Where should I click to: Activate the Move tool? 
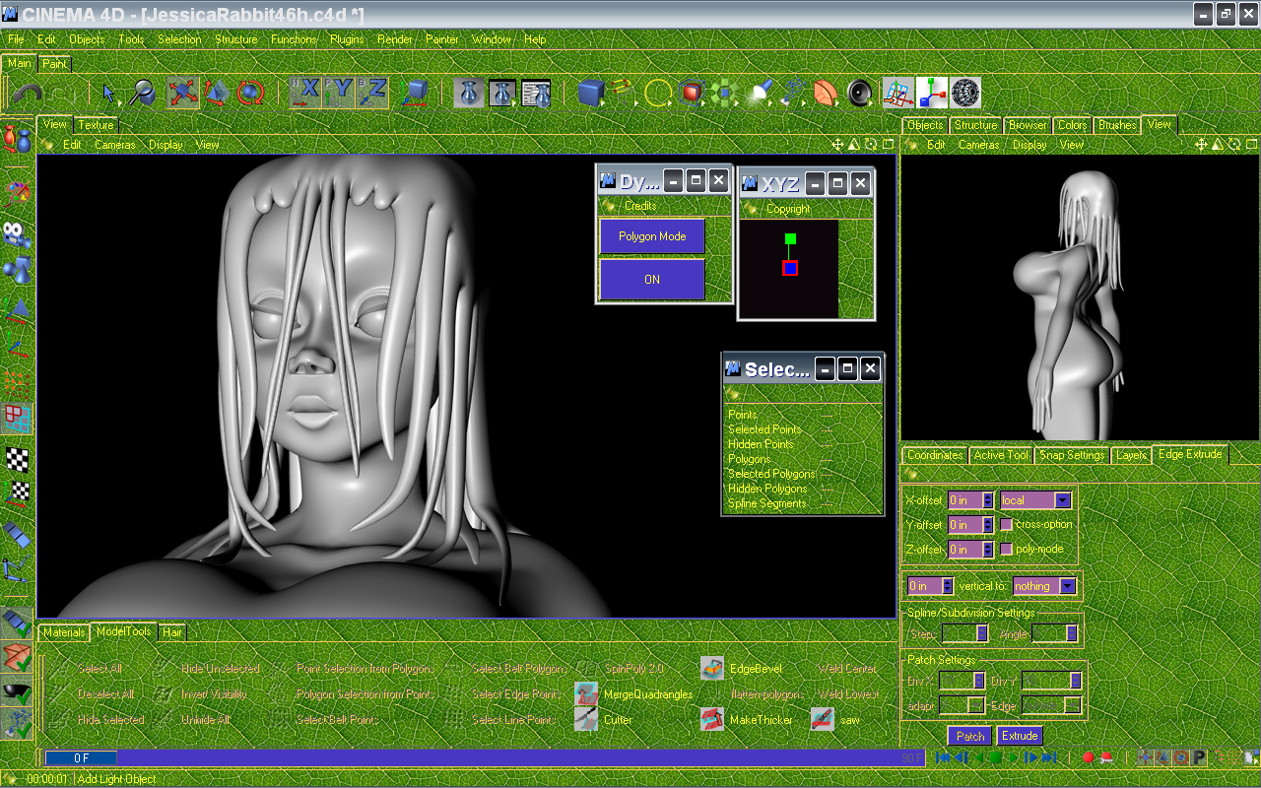coord(183,94)
